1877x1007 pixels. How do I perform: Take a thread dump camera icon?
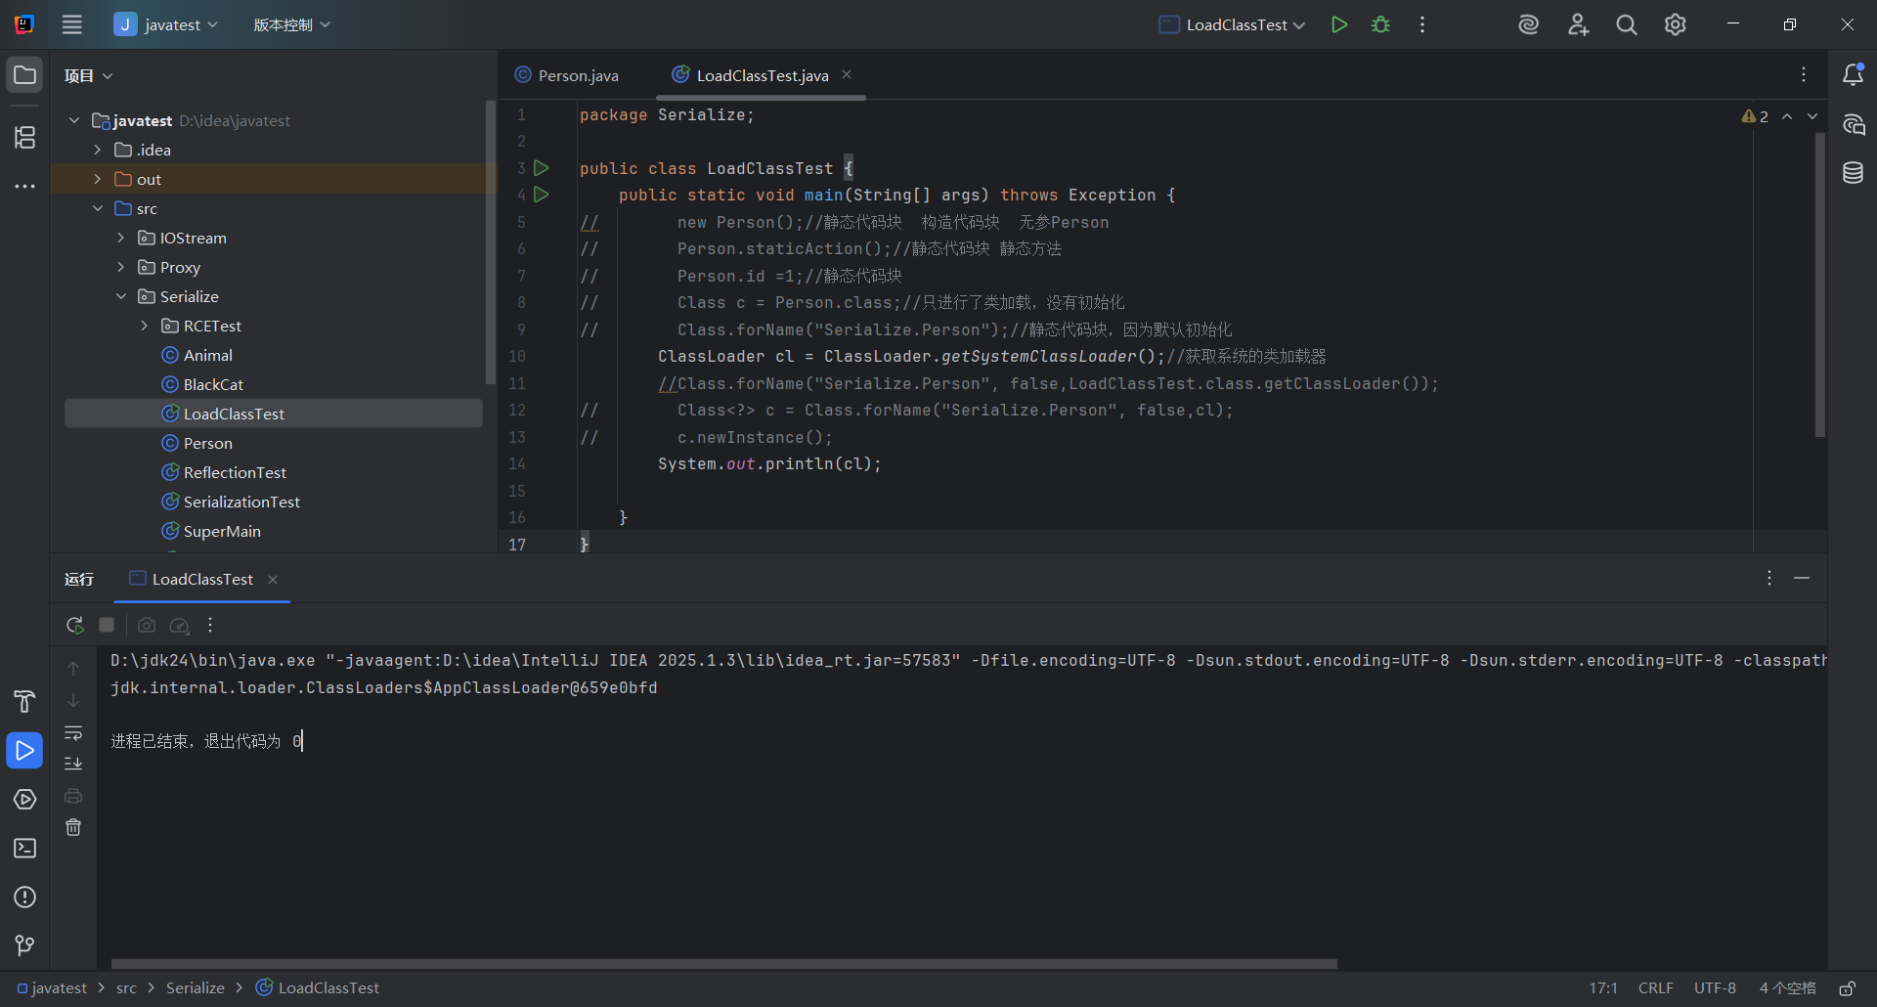pyautogui.click(x=147, y=625)
